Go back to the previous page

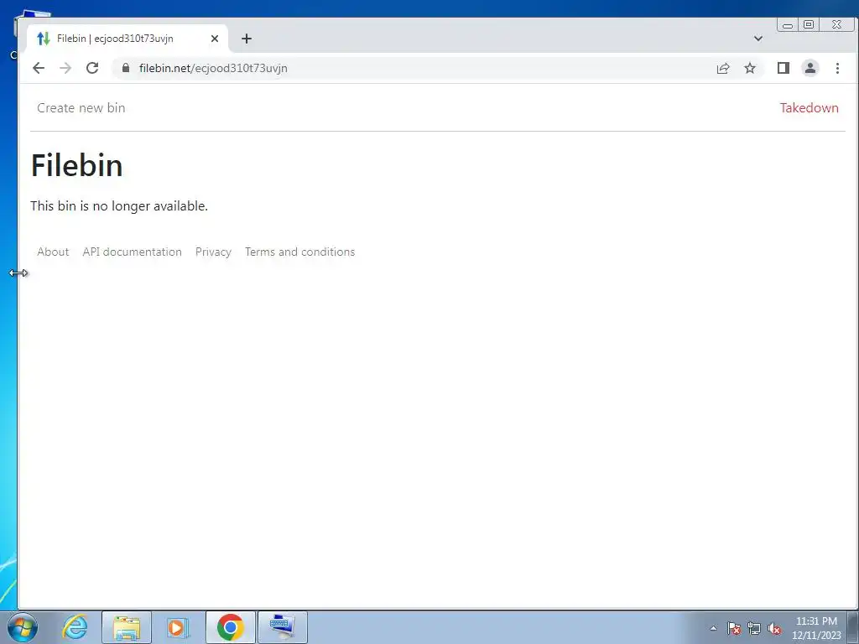(39, 68)
